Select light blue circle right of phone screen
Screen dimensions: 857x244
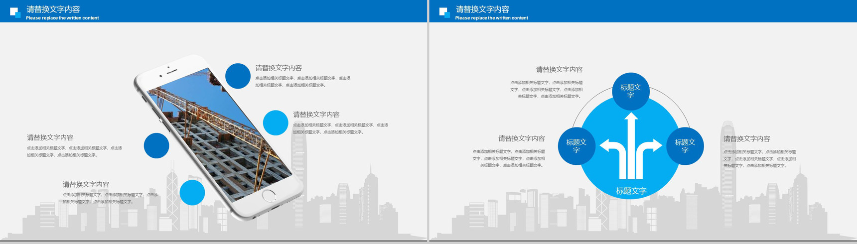276,122
